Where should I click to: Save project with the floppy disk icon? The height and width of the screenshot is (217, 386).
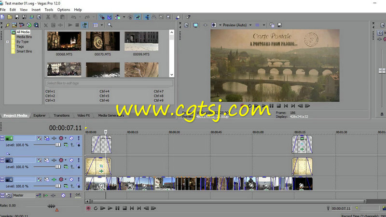(17, 17)
